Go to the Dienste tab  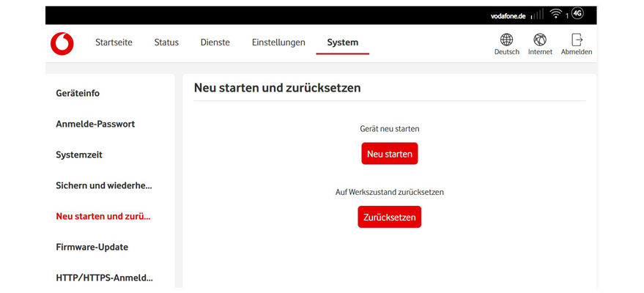(215, 42)
